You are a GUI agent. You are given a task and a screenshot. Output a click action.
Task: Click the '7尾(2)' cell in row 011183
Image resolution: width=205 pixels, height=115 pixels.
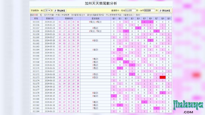95,108
